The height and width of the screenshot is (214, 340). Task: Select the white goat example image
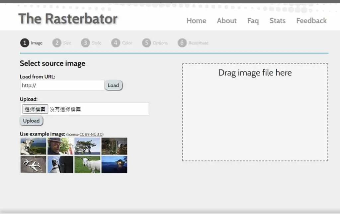pyautogui.click(x=87, y=164)
